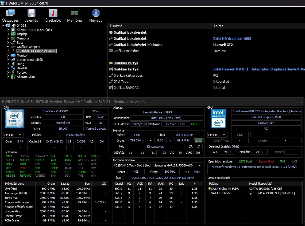305x226 pixels.
Task: Click the green memory module icon
Action: click(x=199, y=140)
